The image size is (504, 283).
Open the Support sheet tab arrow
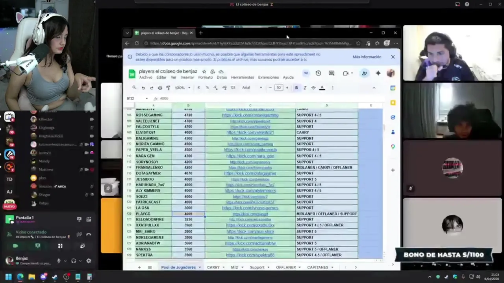[x=269, y=267]
